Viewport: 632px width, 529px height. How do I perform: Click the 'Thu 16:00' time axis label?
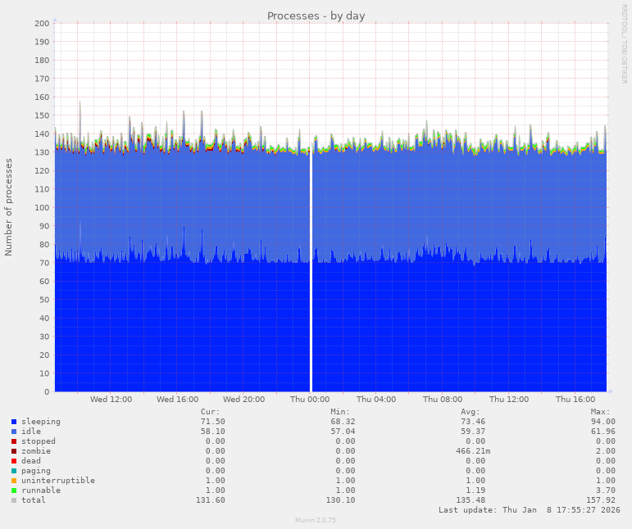coord(575,400)
